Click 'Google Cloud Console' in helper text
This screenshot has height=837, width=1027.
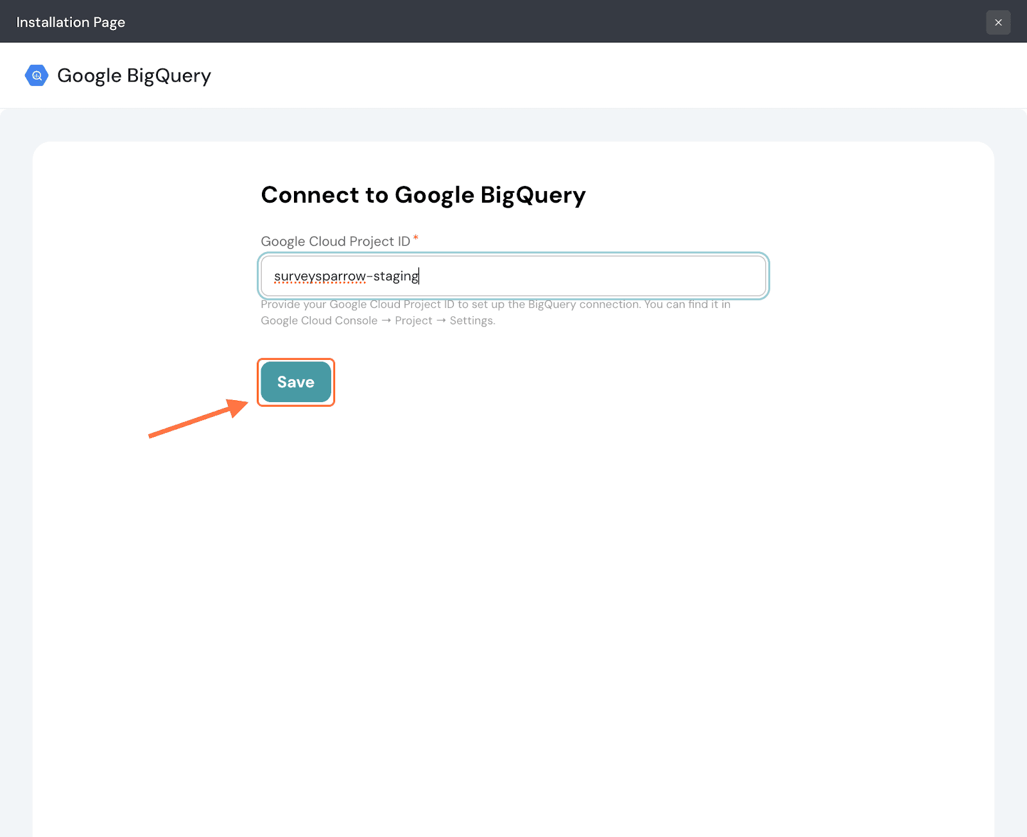(x=319, y=321)
